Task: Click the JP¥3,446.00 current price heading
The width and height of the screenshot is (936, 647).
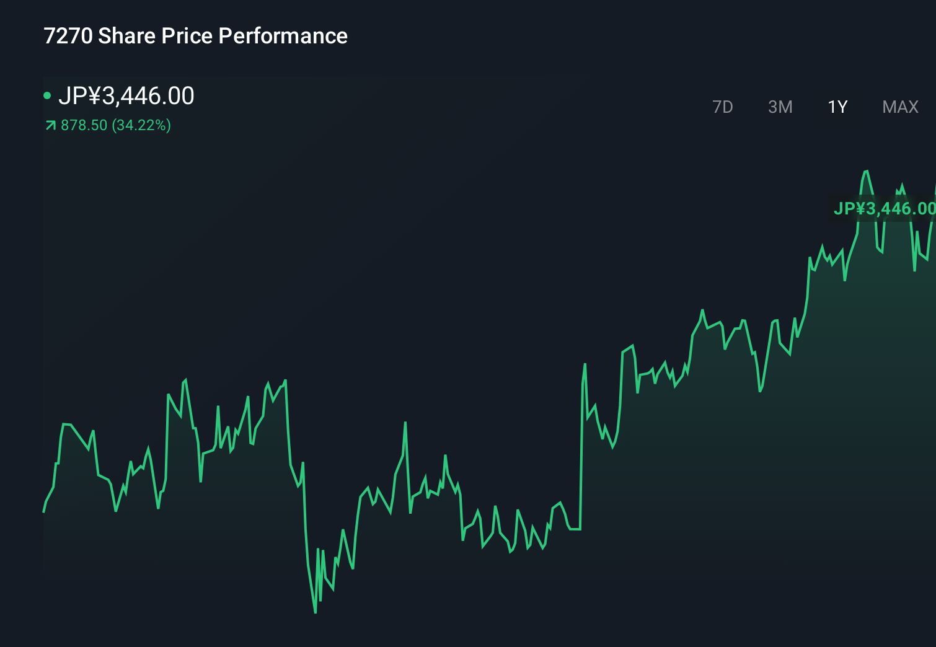Action: (128, 96)
